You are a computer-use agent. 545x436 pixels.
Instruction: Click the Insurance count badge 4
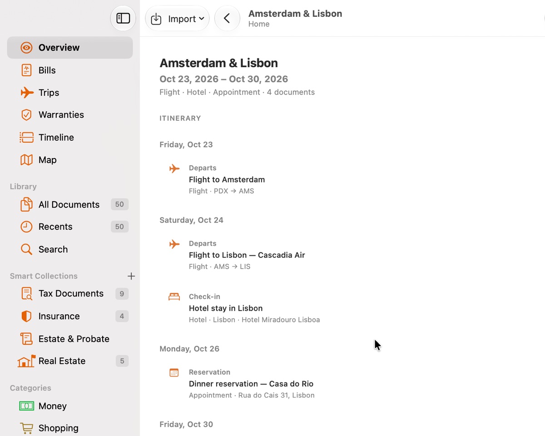click(122, 316)
